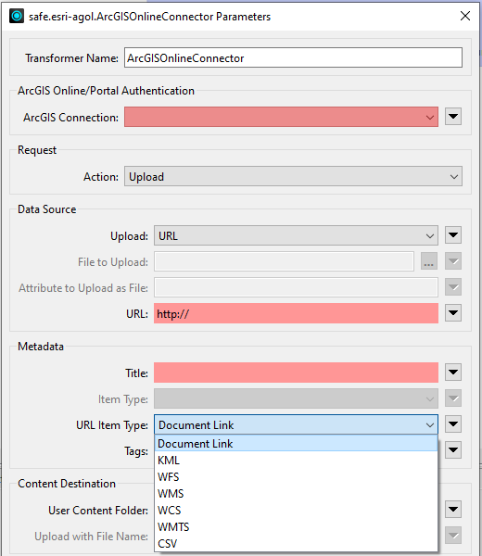Expand the ArcGIS Connection dropdown

click(281, 117)
